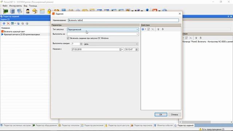Edit action icon in dialog actions toolbar
Viewport: 233px width, 131px height.
coord(149,29)
